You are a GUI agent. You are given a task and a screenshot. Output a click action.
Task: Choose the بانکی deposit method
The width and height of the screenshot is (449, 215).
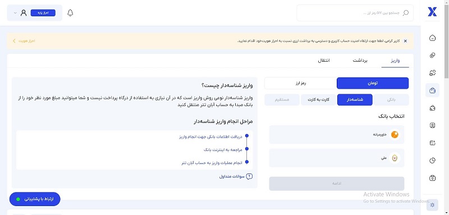pyautogui.click(x=391, y=99)
